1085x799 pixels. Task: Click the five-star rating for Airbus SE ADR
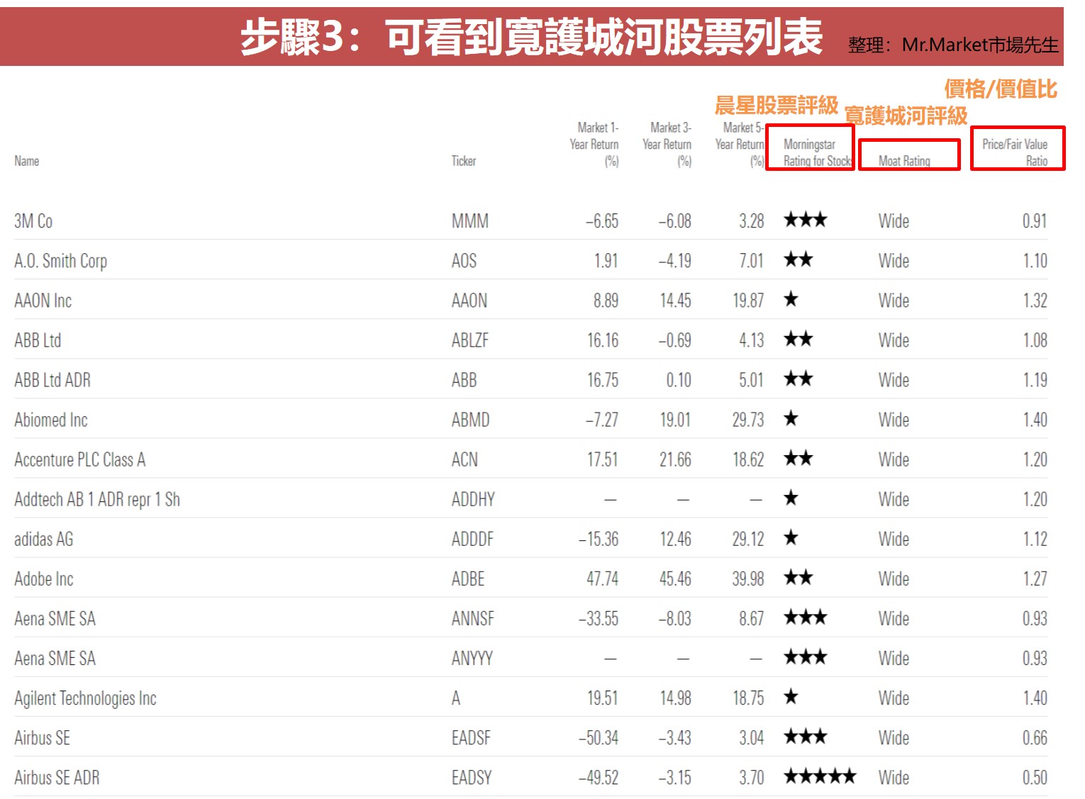click(x=820, y=776)
